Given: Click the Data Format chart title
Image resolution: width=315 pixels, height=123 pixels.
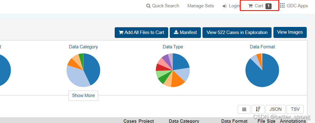Looking at the screenshot, I should pyautogui.click(x=262, y=47).
